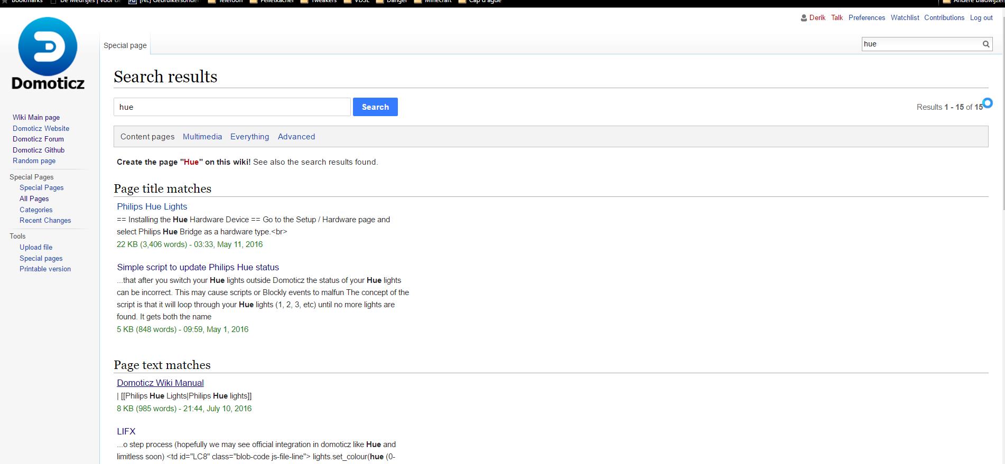Open the LIFX result
The height and width of the screenshot is (464, 1005).
(x=126, y=431)
